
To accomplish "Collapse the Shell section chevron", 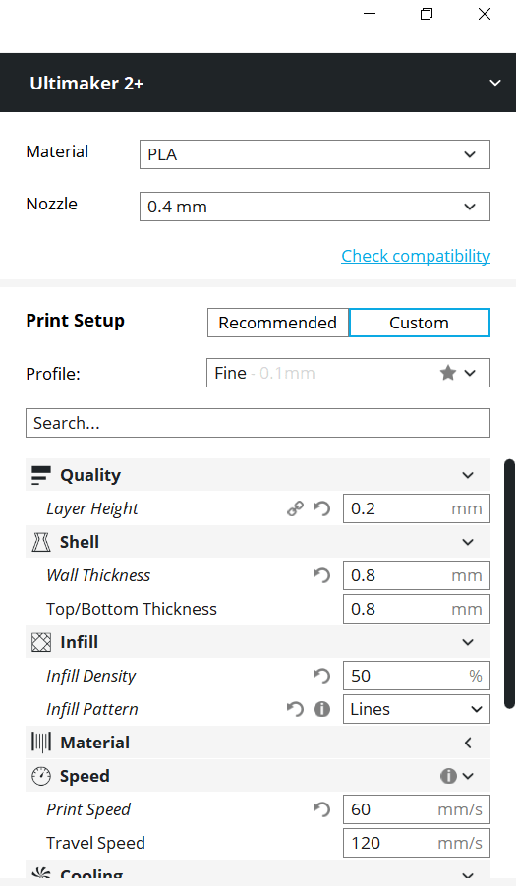I will click(468, 542).
